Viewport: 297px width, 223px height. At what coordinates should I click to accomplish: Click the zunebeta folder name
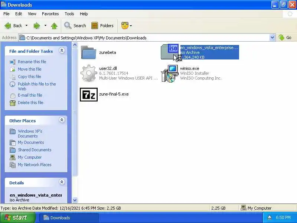[x=108, y=52]
